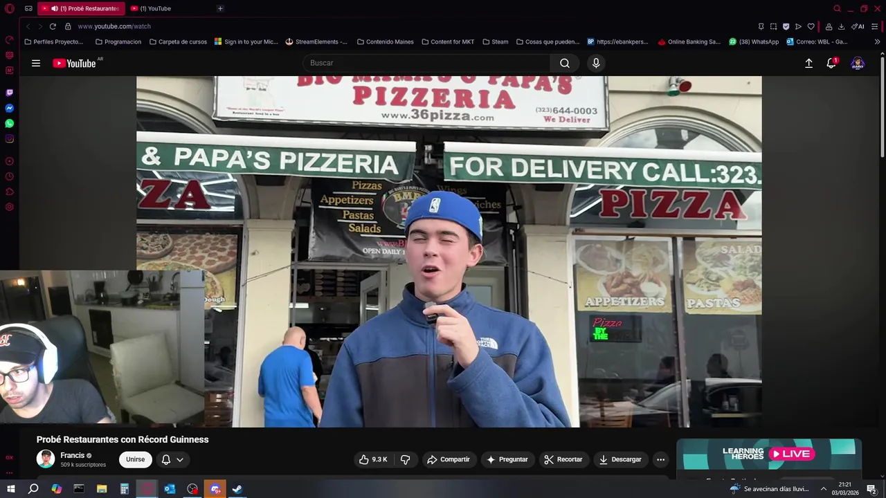Open the Programacion bookmark folder
Screen dimensions: 886x498
point(118,41)
